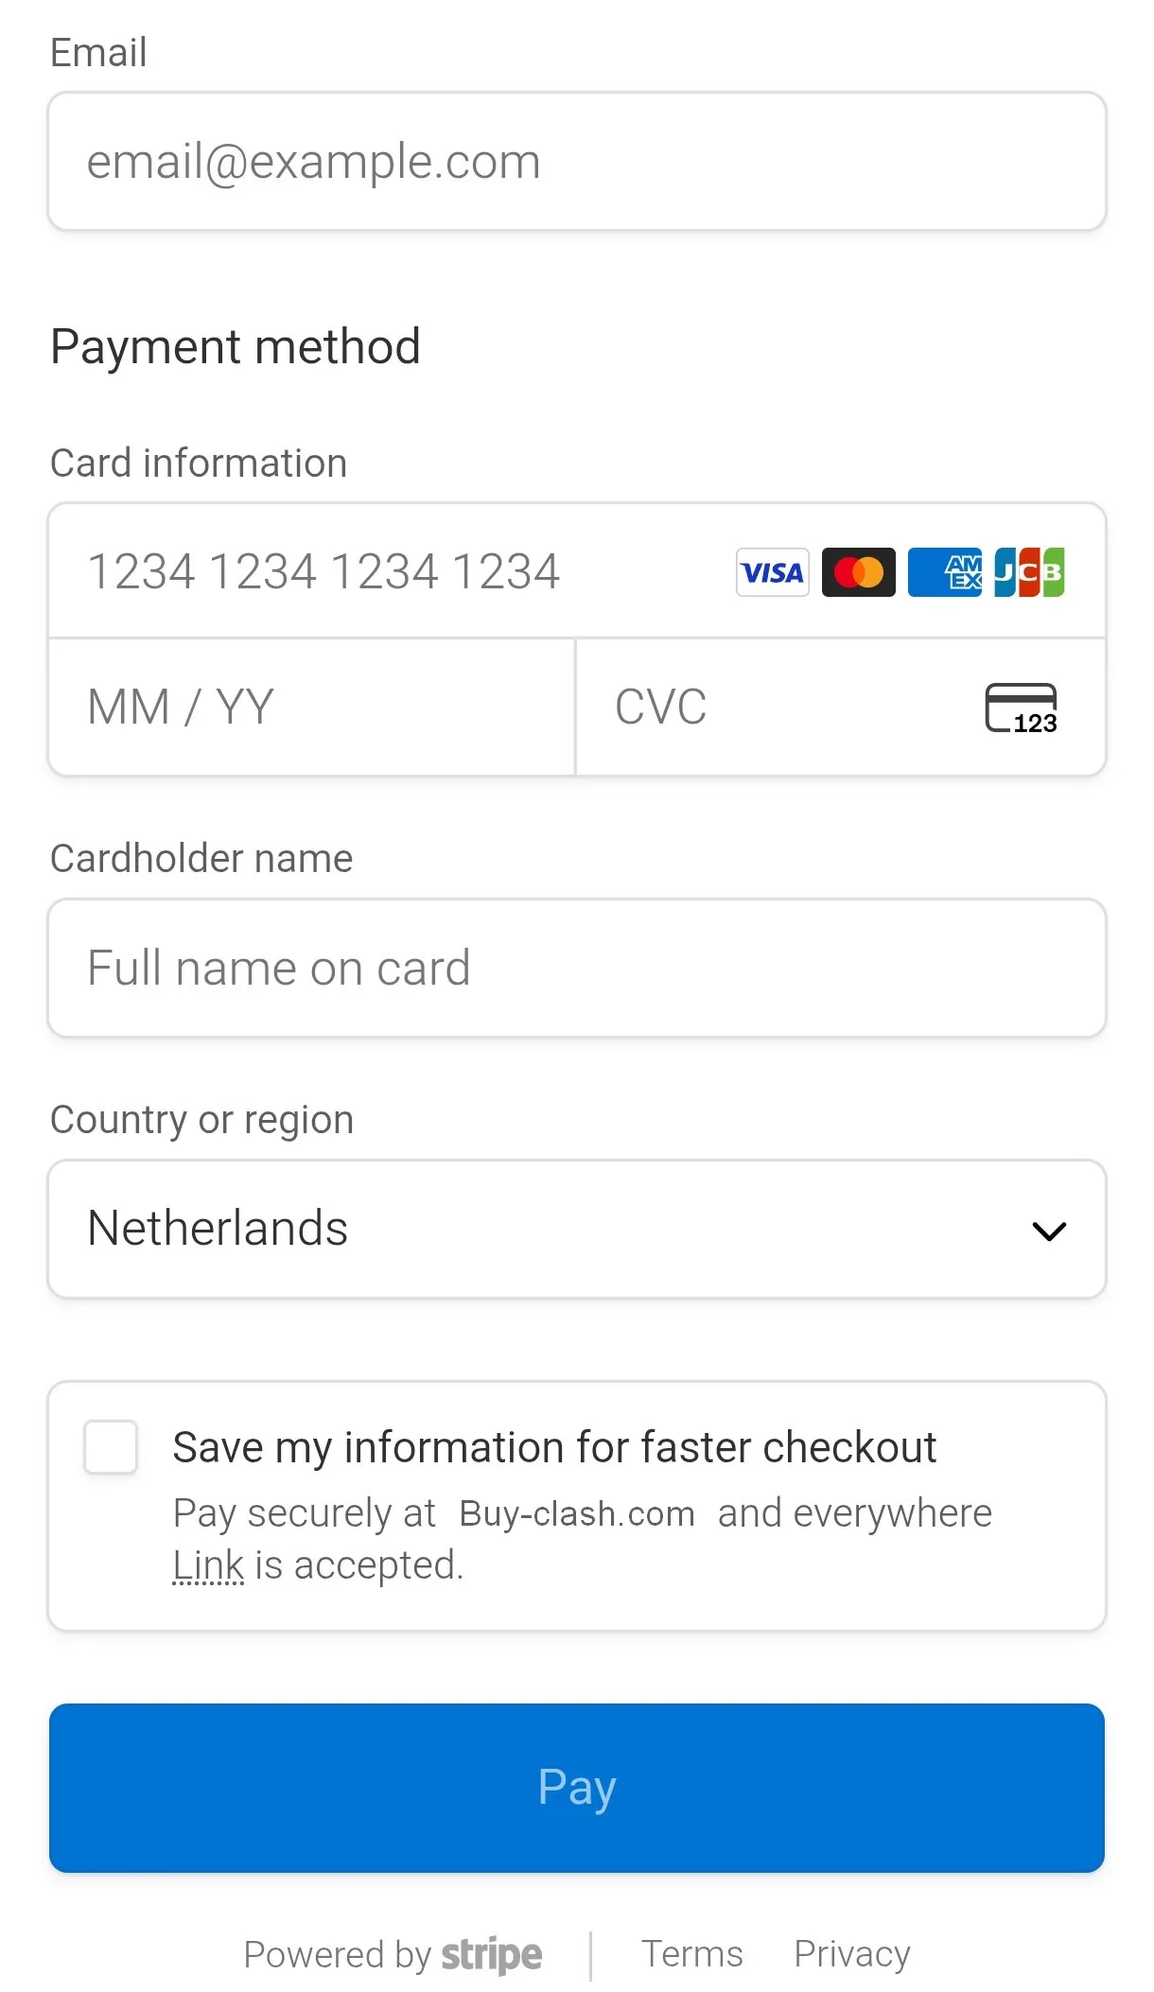This screenshot has width=1154, height=1992.
Task: Click the American Express logo
Action: [x=944, y=572]
